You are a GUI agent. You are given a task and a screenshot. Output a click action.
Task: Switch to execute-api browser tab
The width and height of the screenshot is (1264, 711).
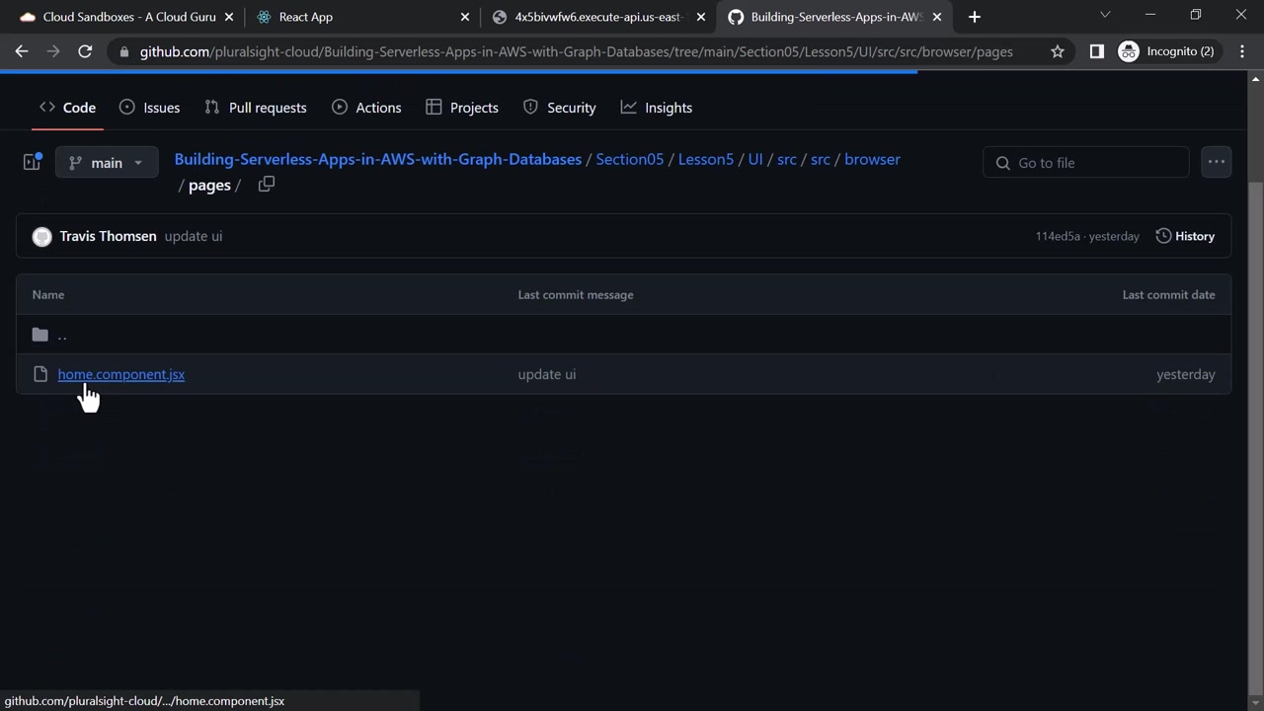tap(598, 17)
